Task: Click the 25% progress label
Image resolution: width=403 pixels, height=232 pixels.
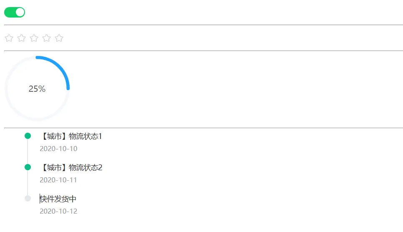Action: [x=37, y=89]
